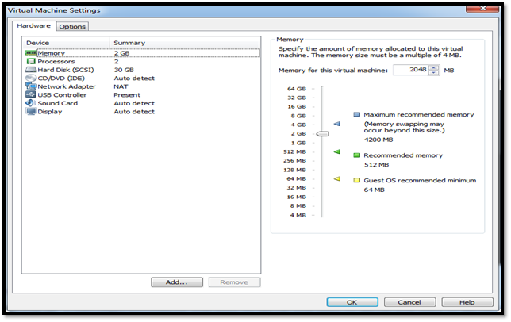This screenshot has width=511, height=322.
Task: Click OK to confirm settings
Action: [352, 302]
